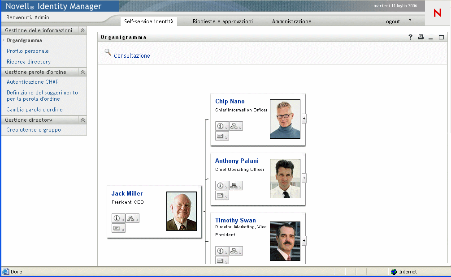The width and height of the screenshot is (451, 277).
Task: Open Profilo personale in the sidebar
Action: pos(28,51)
